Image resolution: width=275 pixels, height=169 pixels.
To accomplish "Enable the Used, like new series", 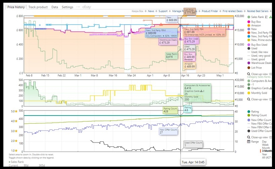I will point(258,52).
